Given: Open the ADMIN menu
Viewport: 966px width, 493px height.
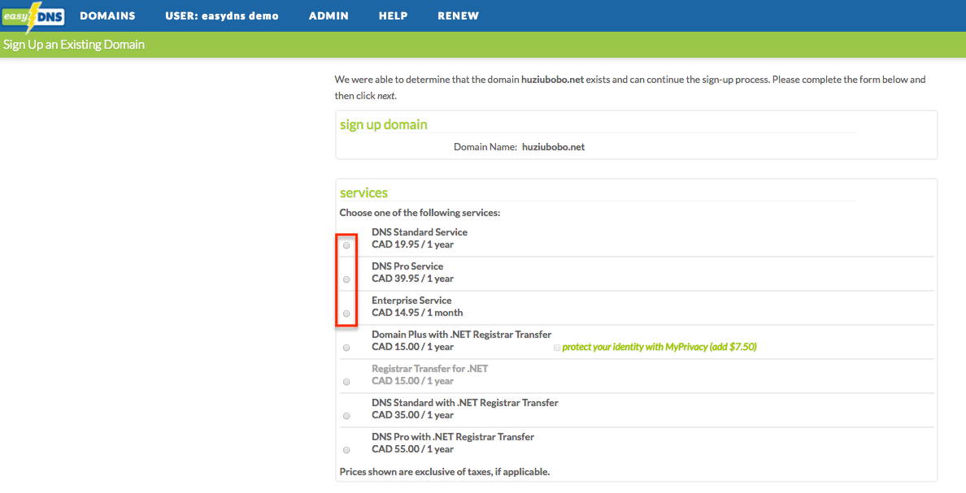Looking at the screenshot, I should [x=329, y=16].
